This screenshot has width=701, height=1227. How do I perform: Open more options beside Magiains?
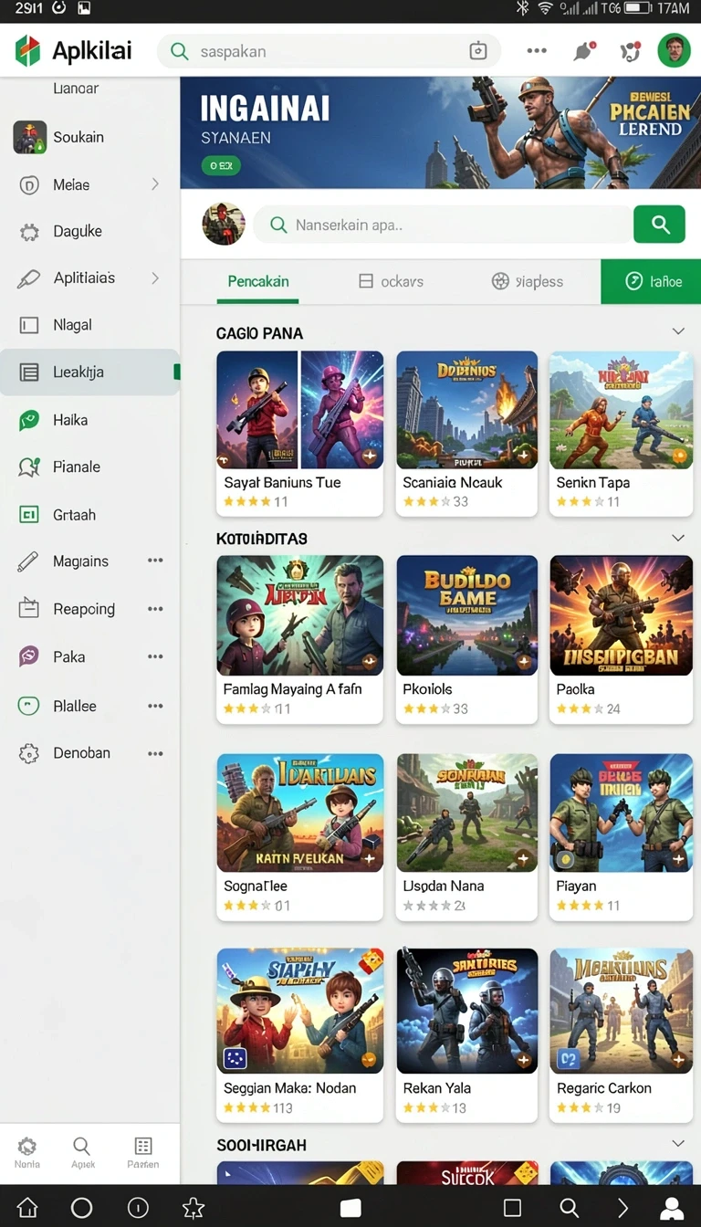tap(155, 561)
